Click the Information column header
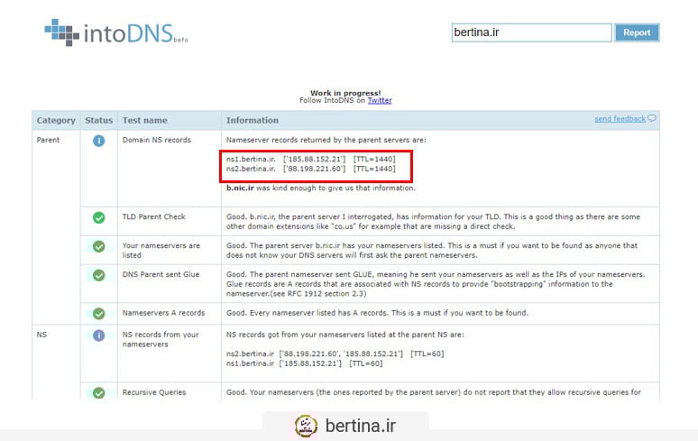The image size is (698, 441). click(x=252, y=120)
